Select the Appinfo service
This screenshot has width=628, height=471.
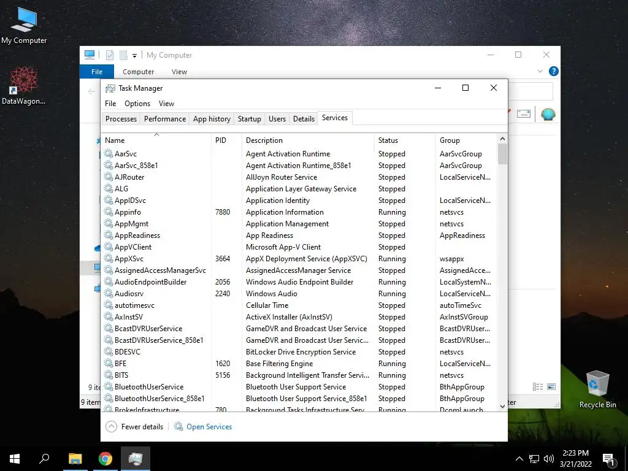pos(299,212)
